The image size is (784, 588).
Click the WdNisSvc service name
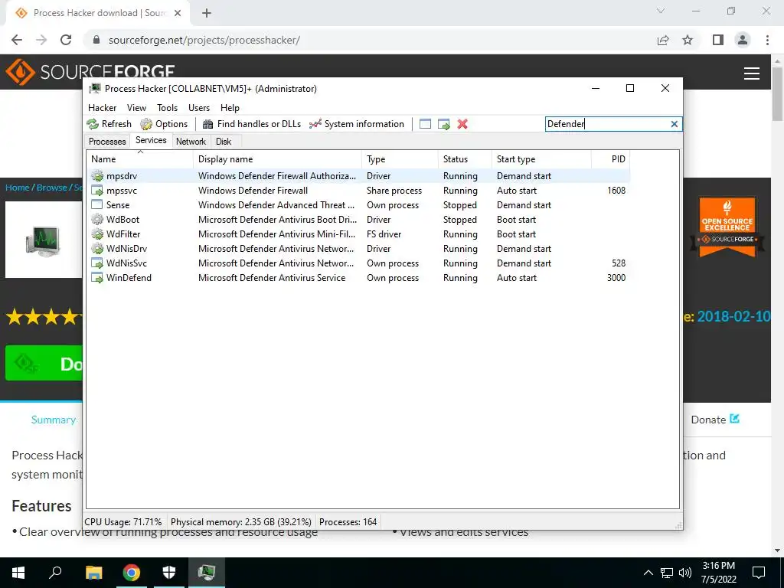point(126,263)
